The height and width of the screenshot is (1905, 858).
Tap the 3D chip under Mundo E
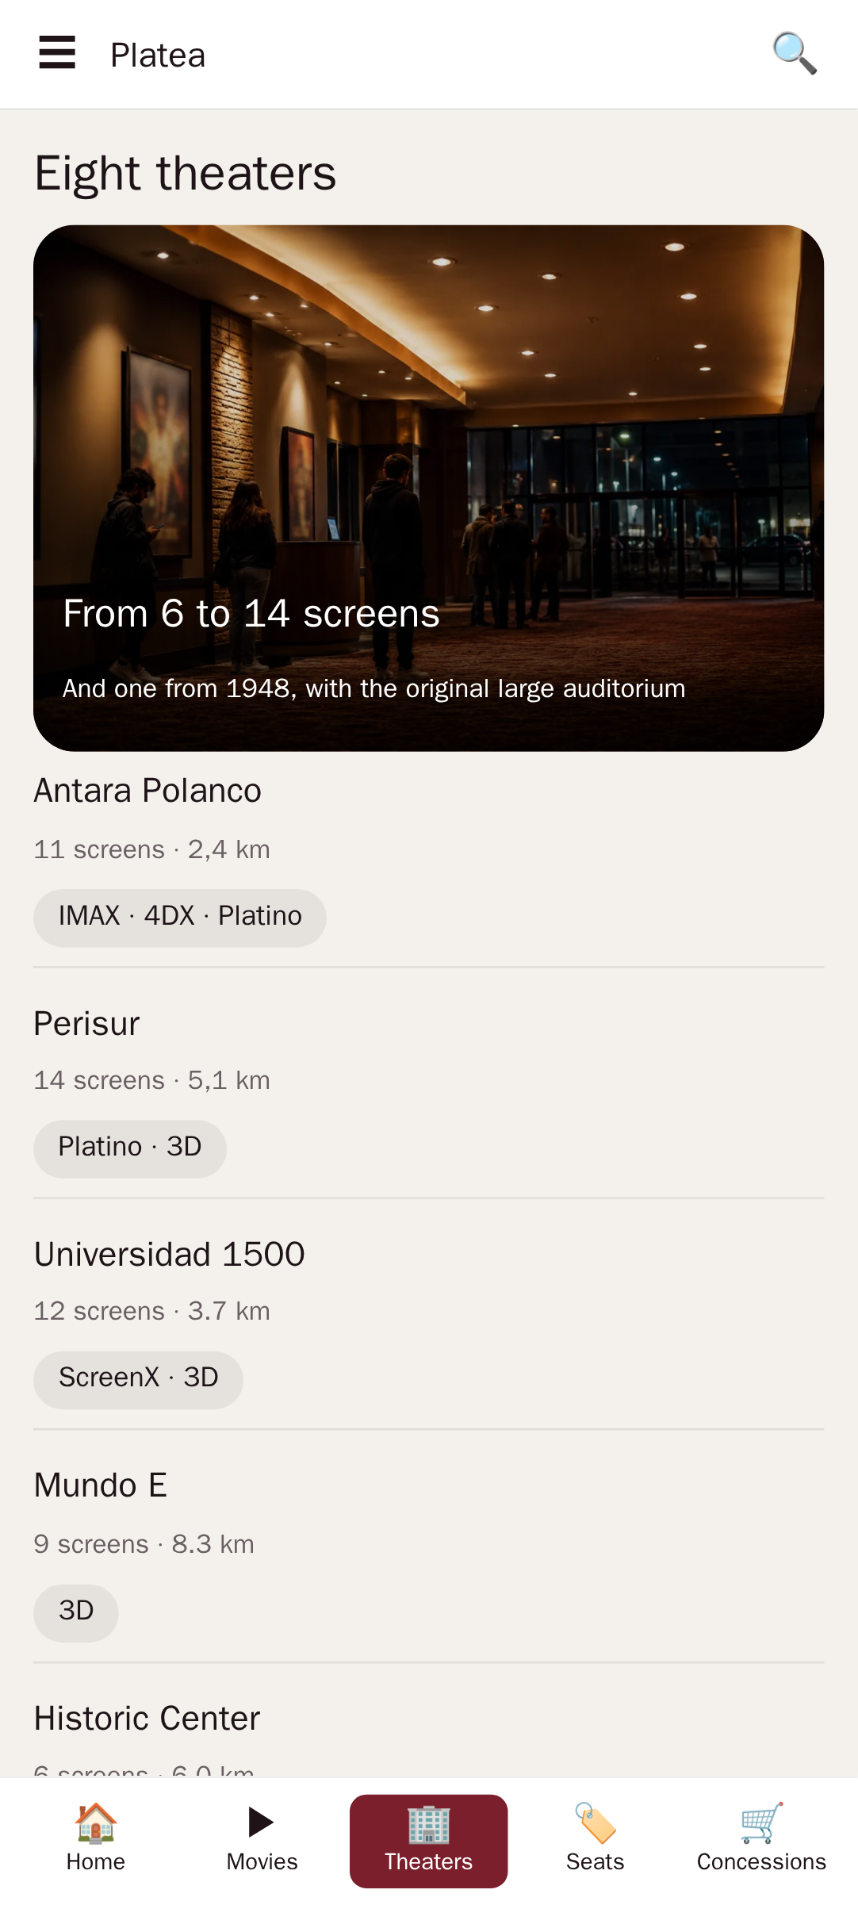click(x=76, y=1612)
